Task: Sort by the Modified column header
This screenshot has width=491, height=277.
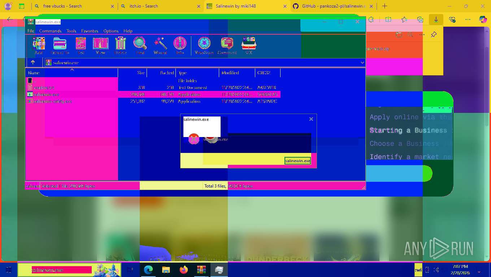Action: pos(237,73)
